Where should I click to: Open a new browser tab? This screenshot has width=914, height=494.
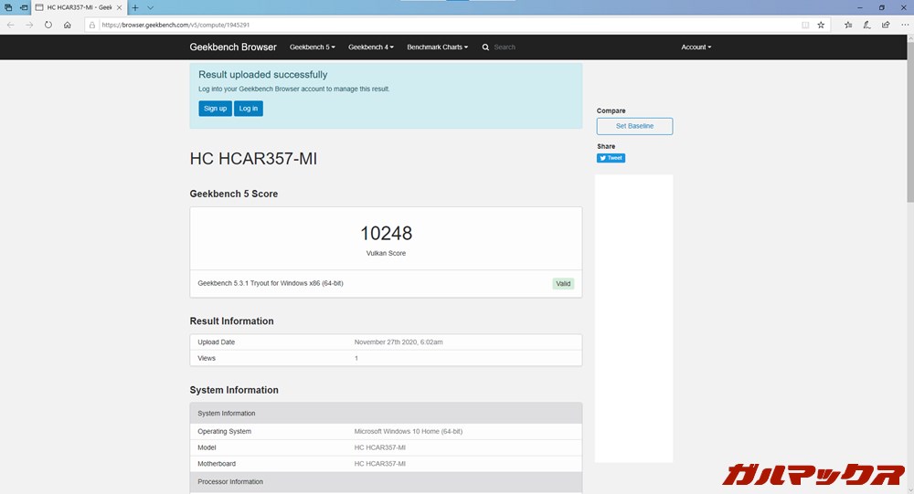point(135,7)
